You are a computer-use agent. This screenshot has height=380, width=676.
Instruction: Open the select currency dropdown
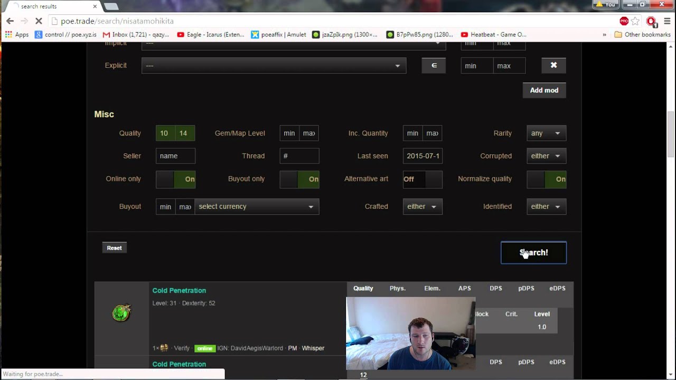click(257, 206)
